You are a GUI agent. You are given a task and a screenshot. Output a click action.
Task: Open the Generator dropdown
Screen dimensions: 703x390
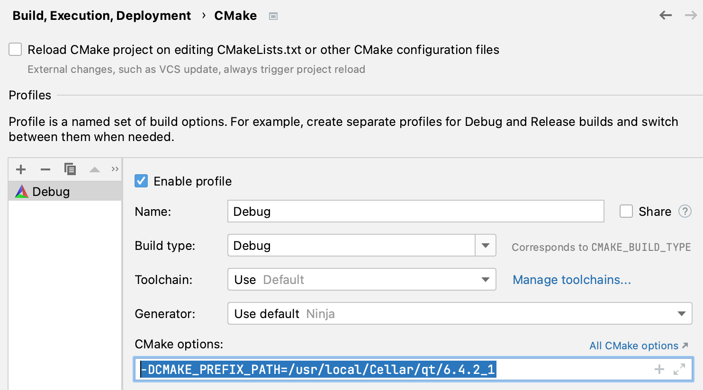(x=682, y=313)
